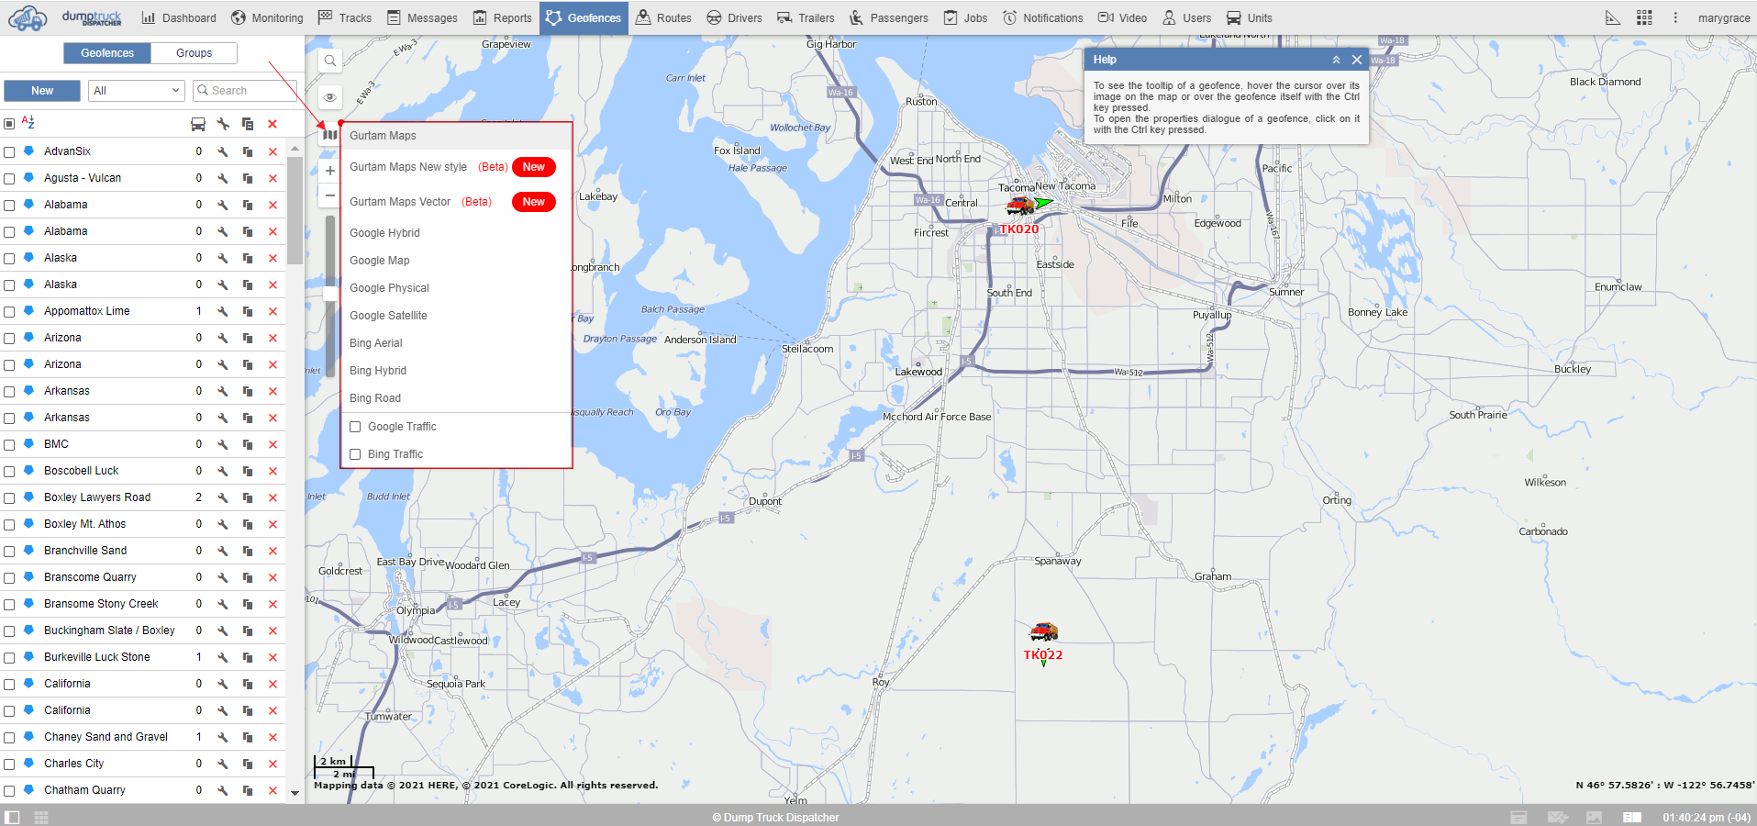This screenshot has width=1757, height=826.
Task: Click the wrench icon for AdvanSix
Action: pyautogui.click(x=223, y=151)
